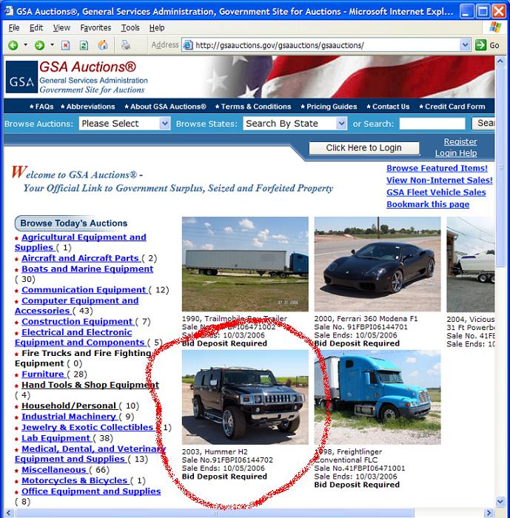Go to the Home page icon
510x518 pixels.
coord(103,45)
